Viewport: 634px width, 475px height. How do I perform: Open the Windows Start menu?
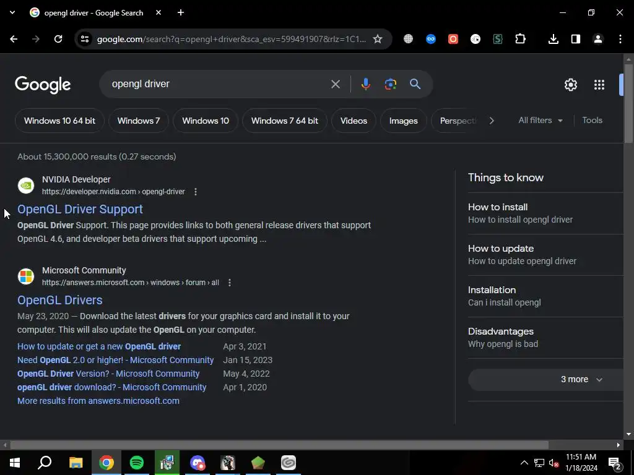coord(15,463)
